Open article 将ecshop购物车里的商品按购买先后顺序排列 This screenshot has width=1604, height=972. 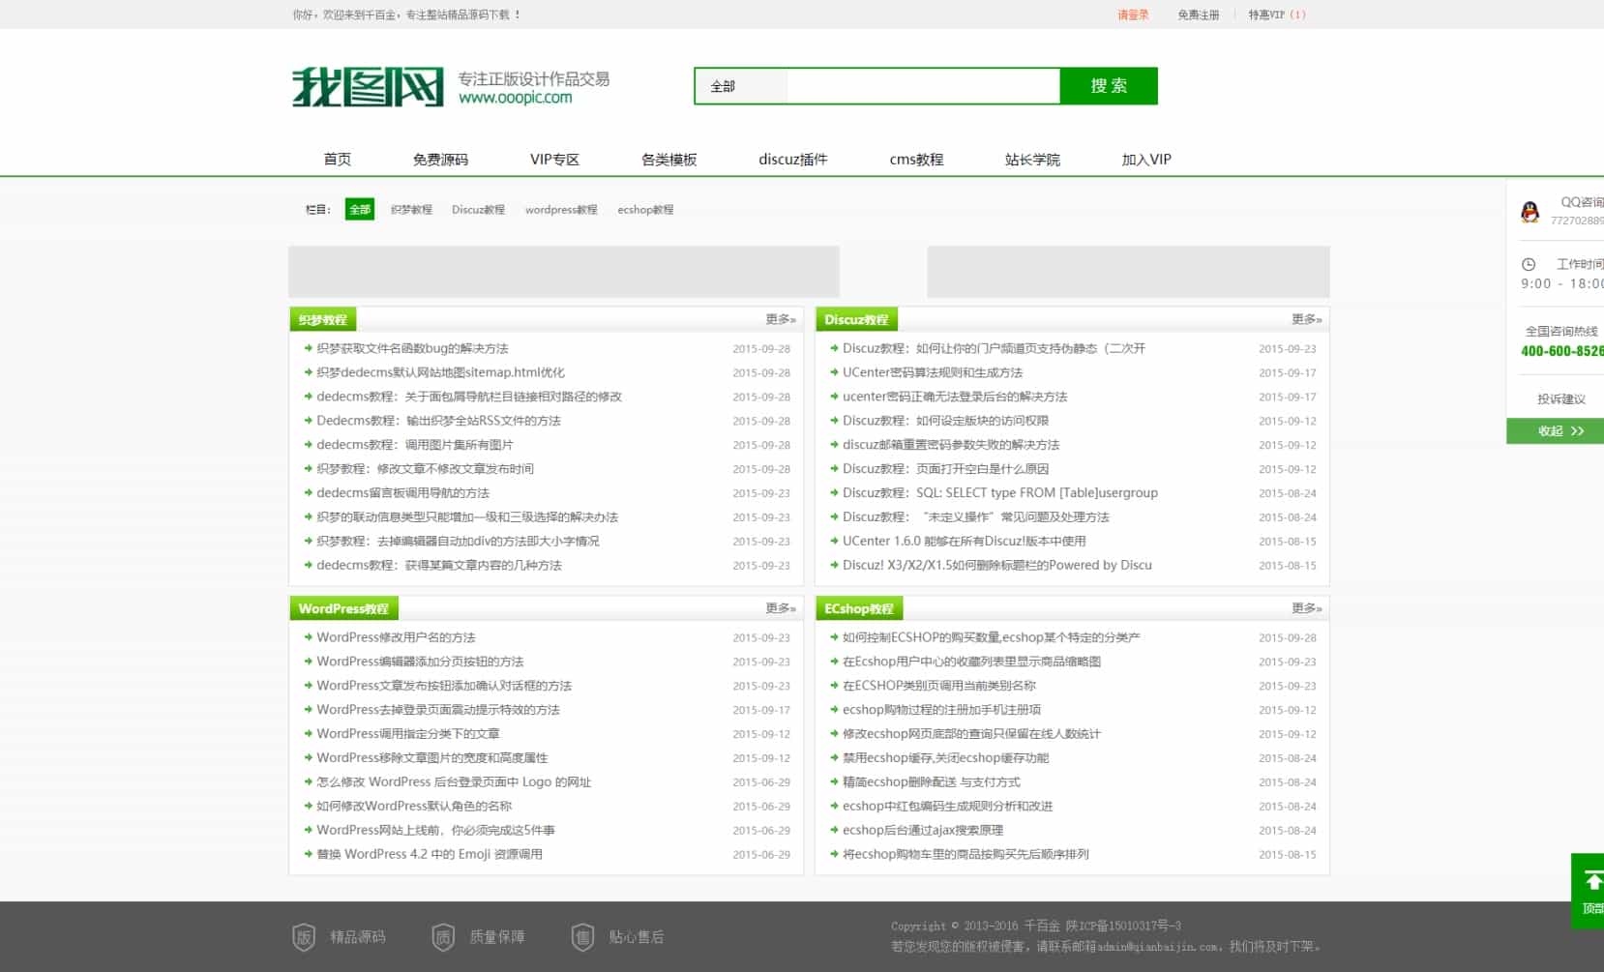click(965, 855)
